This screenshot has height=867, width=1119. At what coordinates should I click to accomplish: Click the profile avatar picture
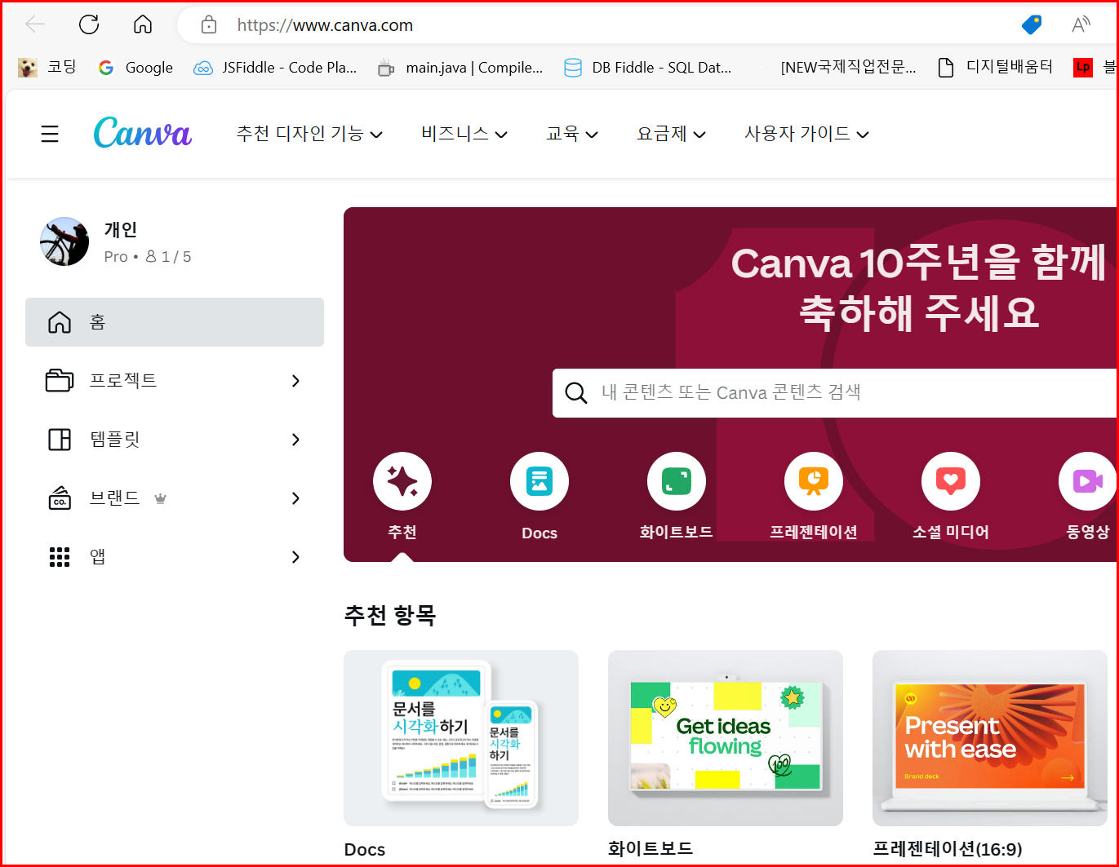64,241
